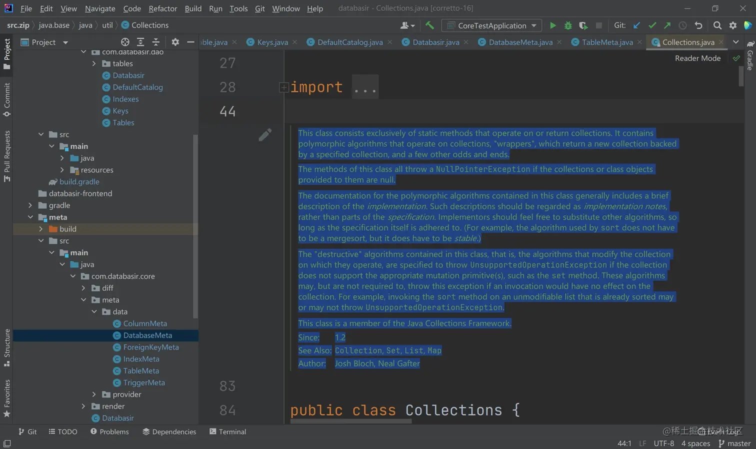
Task: Click the Build project hammer icon
Action: [429, 25]
